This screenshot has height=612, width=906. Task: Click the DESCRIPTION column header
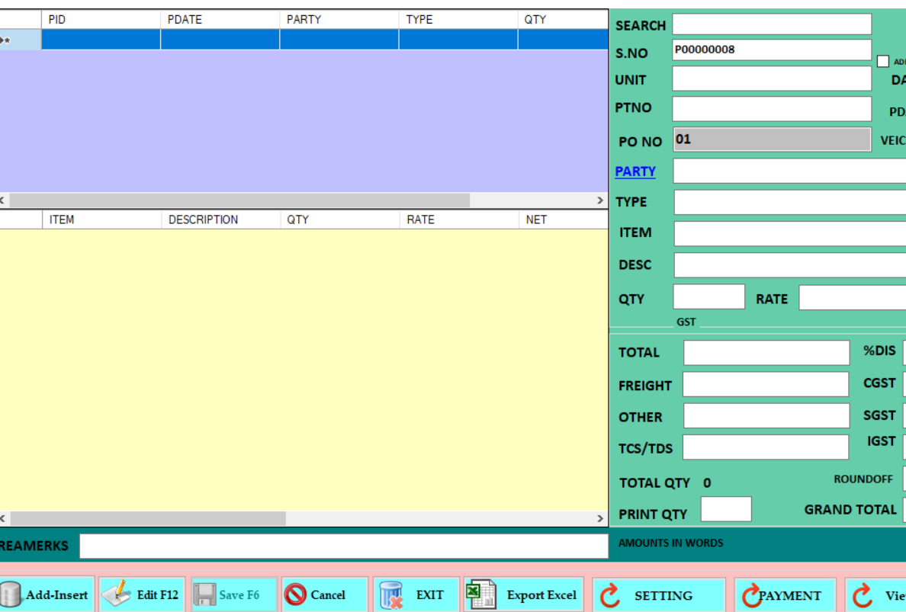pyautogui.click(x=220, y=219)
